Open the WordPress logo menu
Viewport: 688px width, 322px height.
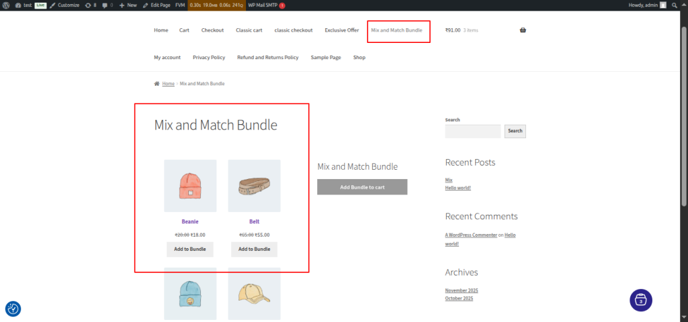pos(5,5)
